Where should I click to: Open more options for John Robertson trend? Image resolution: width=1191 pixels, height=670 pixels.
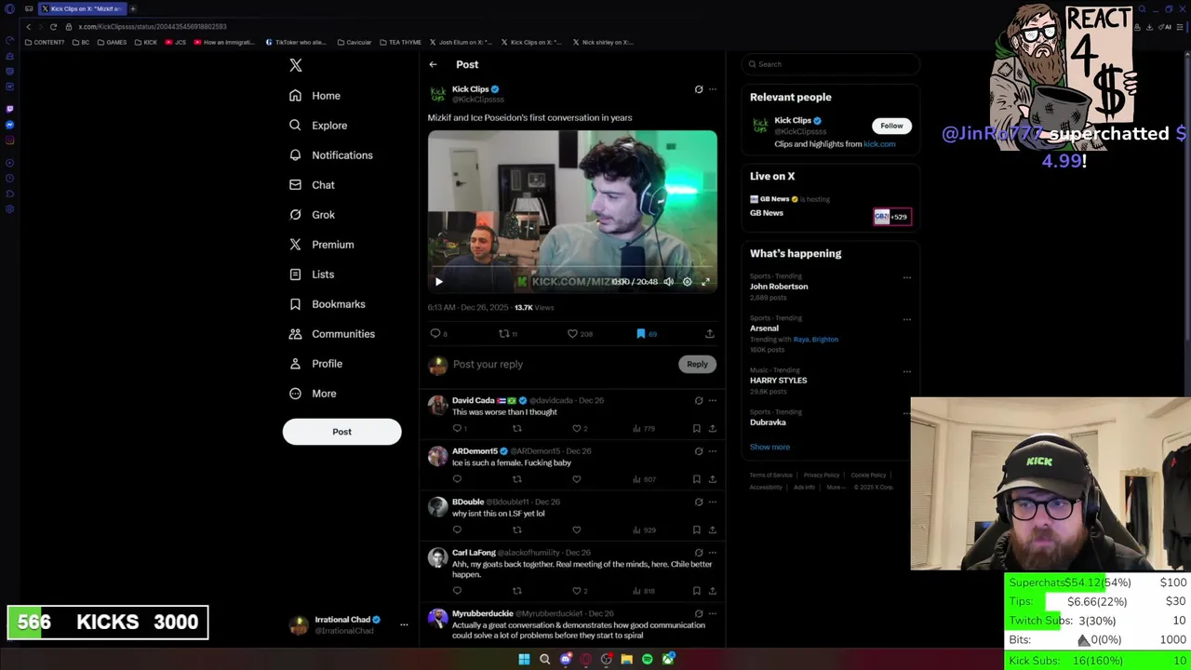point(907,277)
